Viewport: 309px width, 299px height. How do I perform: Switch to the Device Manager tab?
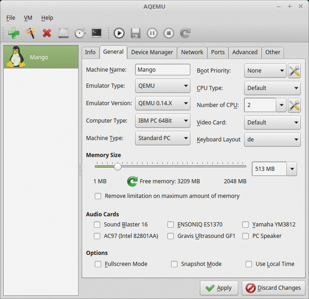click(152, 52)
